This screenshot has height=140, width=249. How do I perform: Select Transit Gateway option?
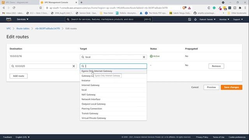[113, 113]
